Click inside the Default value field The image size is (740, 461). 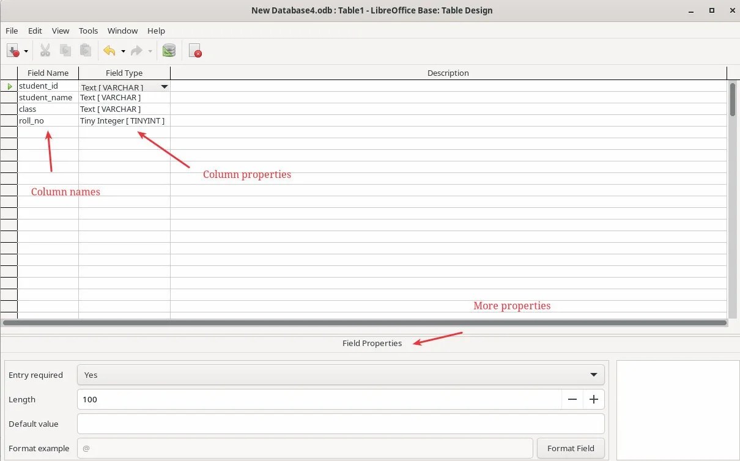tap(340, 423)
